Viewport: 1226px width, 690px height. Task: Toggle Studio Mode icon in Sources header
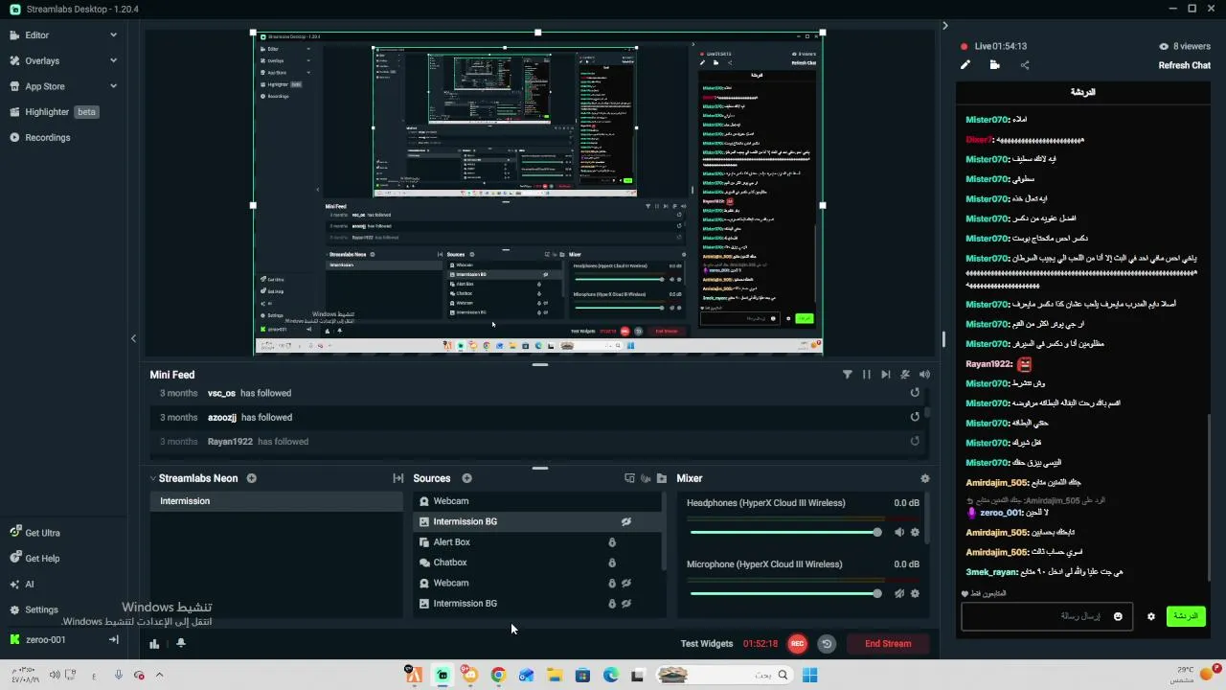(629, 478)
